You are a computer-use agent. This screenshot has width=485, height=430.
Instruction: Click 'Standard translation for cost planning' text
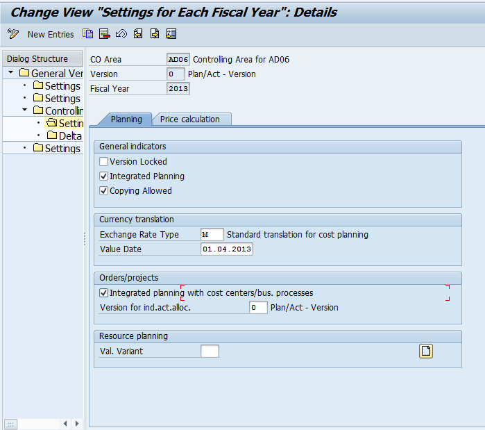click(x=298, y=235)
